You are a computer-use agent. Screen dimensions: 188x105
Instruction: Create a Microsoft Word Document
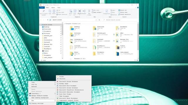74,86
